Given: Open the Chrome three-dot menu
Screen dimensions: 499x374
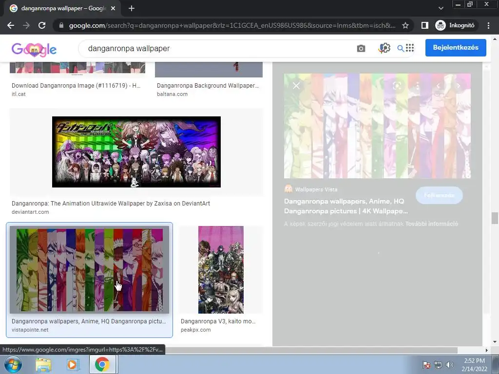Looking at the screenshot, I should tap(488, 25).
